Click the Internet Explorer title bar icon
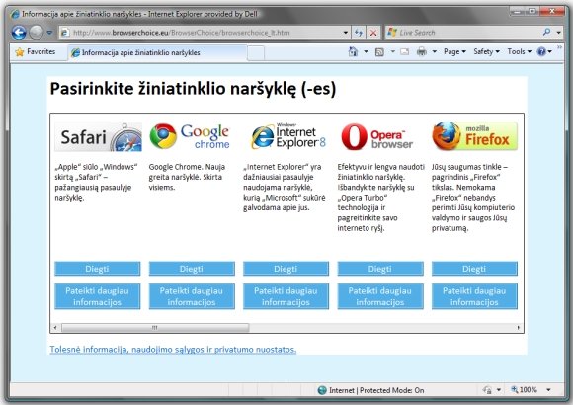 15,14
